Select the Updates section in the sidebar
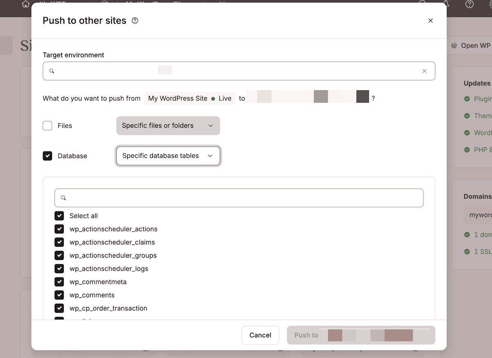The width and height of the screenshot is (492, 358). click(477, 83)
